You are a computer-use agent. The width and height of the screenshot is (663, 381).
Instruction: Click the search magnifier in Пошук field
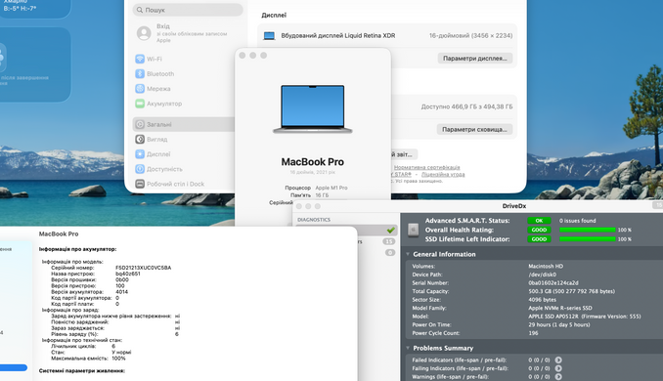point(140,10)
